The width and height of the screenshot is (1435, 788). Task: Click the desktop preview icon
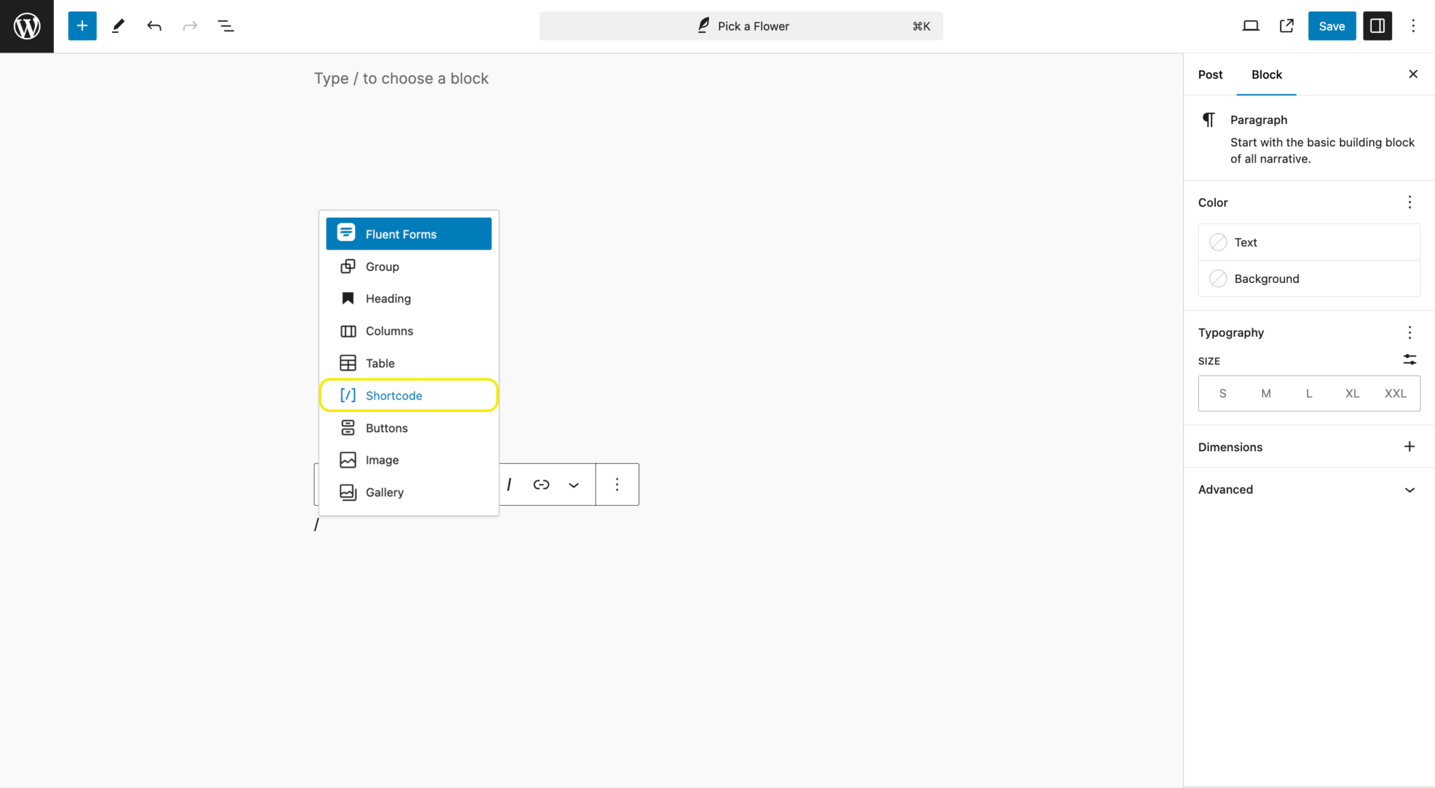click(1251, 25)
